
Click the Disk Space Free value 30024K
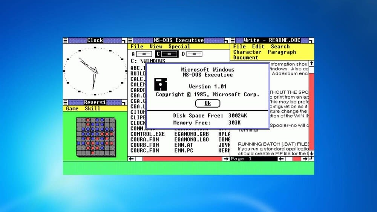tap(238, 116)
